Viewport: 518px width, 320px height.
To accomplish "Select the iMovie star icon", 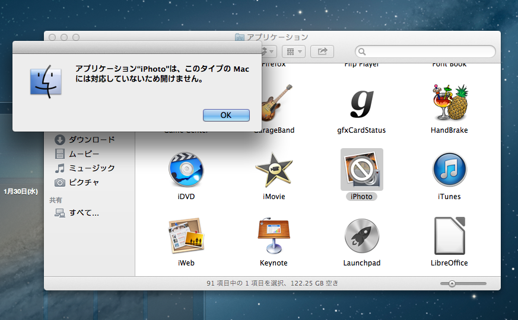I will (x=274, y=169).
